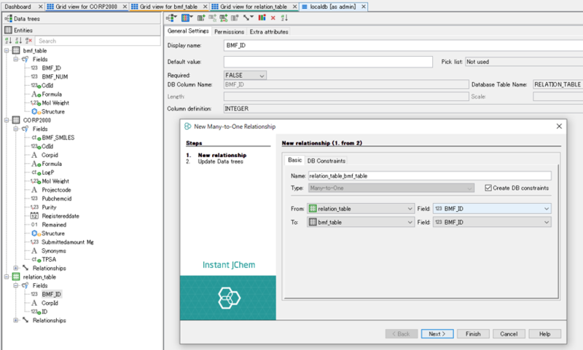Click the Next button

[437, 334]
